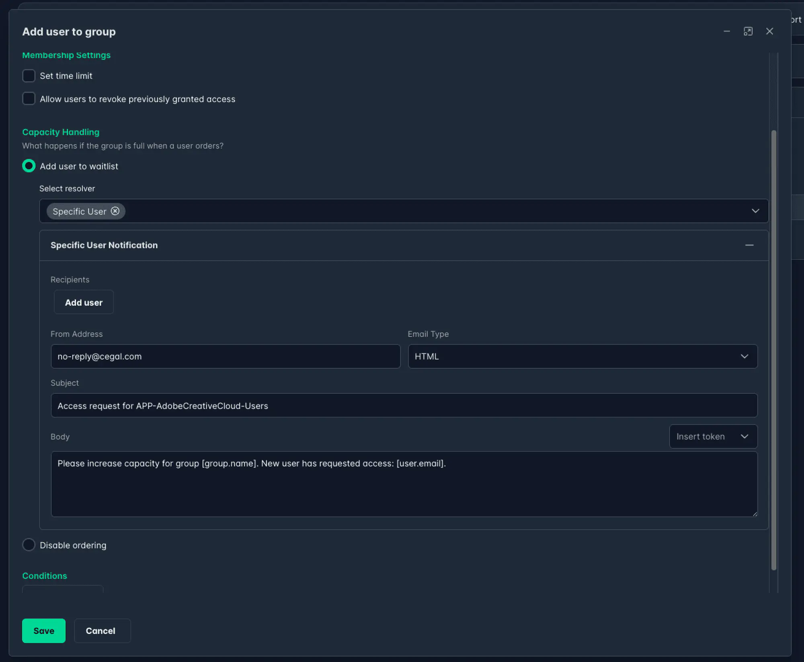The width and height of the screenshot is (804, 662).
Task: Expand the Select resolver dropdown arrow
Action: (x=755, y=211)
